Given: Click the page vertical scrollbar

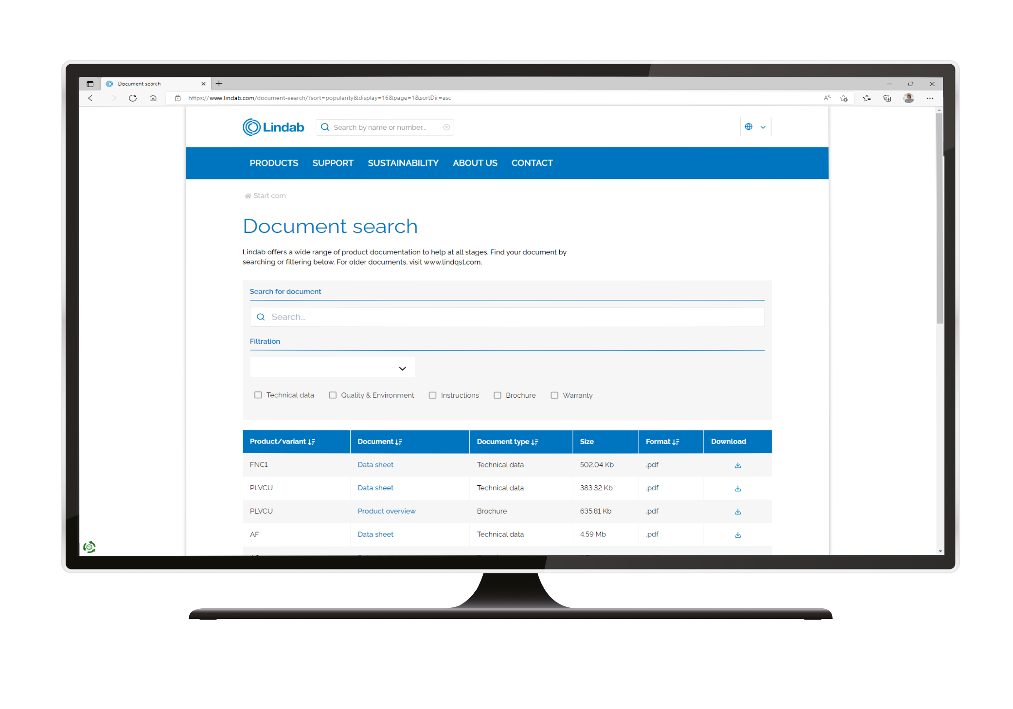Looking at the screenshot, I should 940,219.
